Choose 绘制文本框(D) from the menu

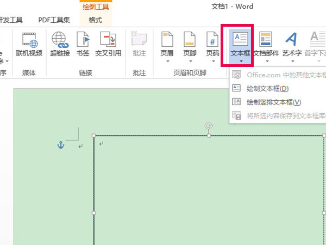(267, 88)
